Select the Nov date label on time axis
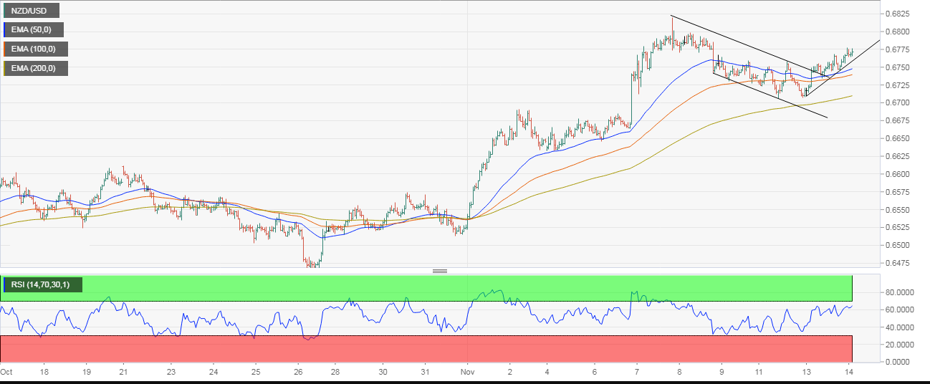Screen dimensions: 930x384 tap(466, 373)
